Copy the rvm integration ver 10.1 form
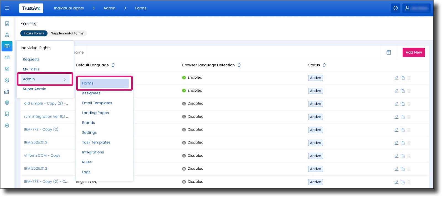This screenshot has width=442, height=197. tap(402, 117)
